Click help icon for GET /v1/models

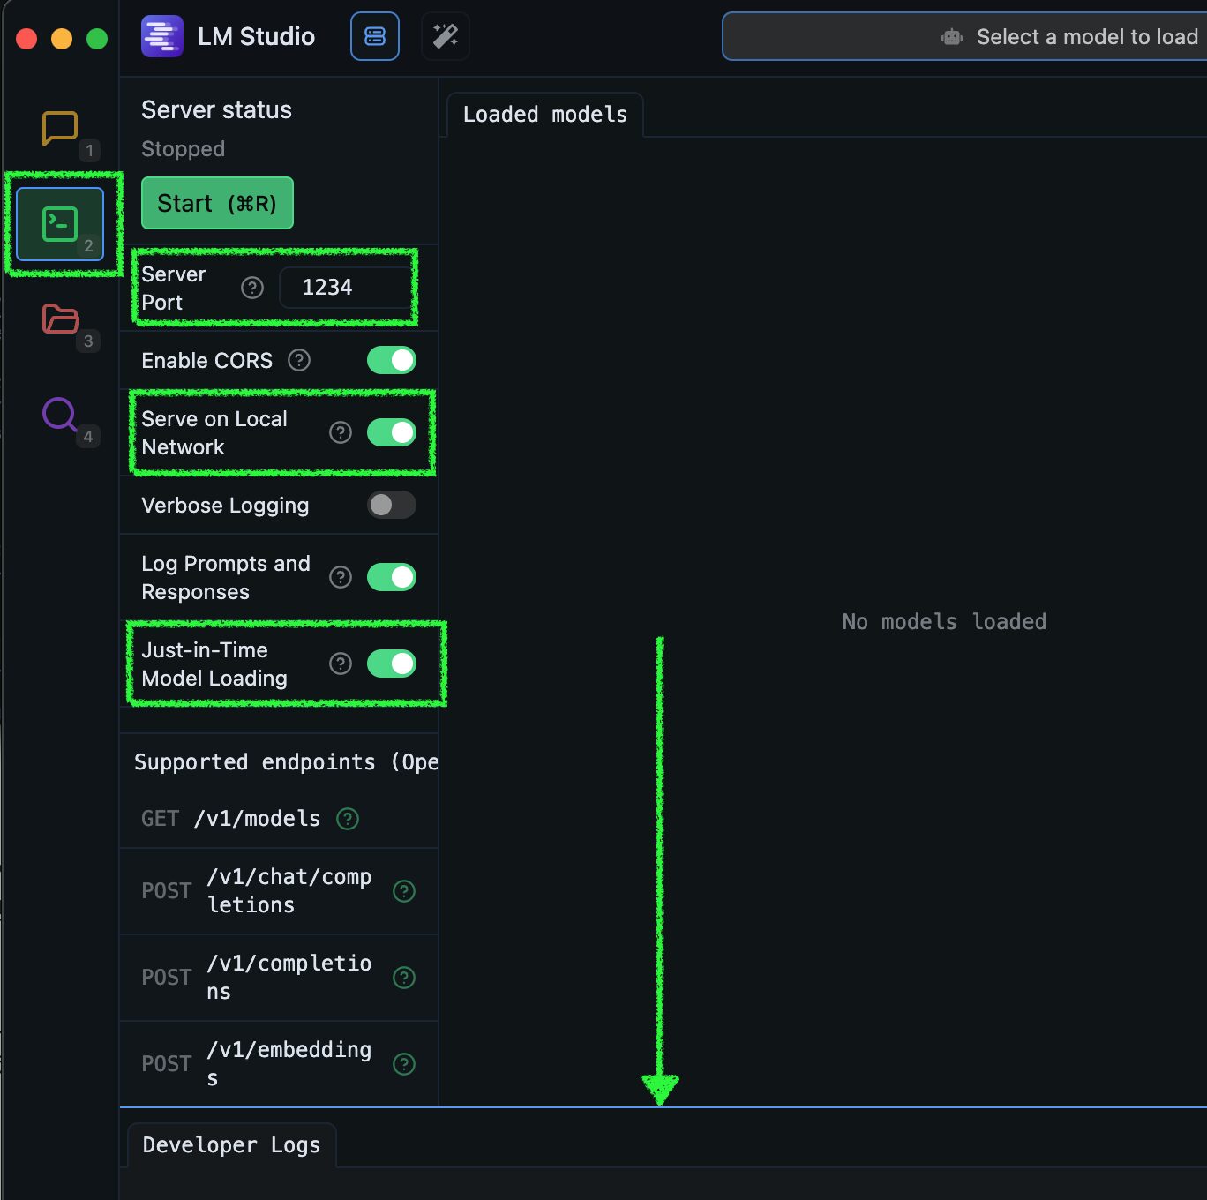tap(348, 819)
